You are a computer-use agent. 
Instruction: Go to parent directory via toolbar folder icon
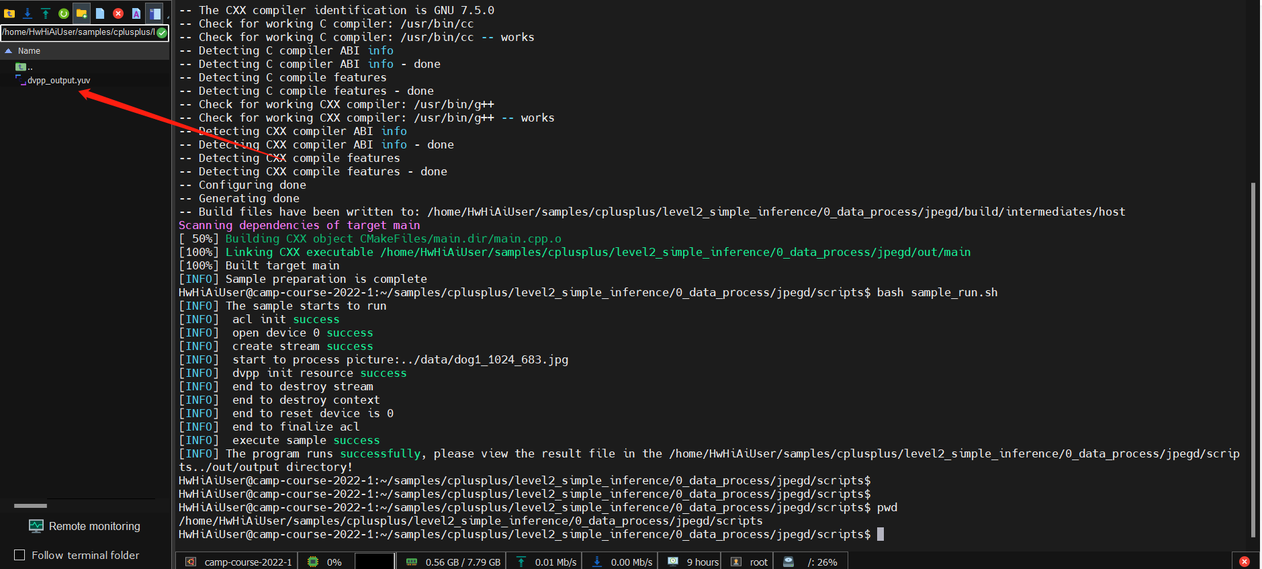coord(9,13)
